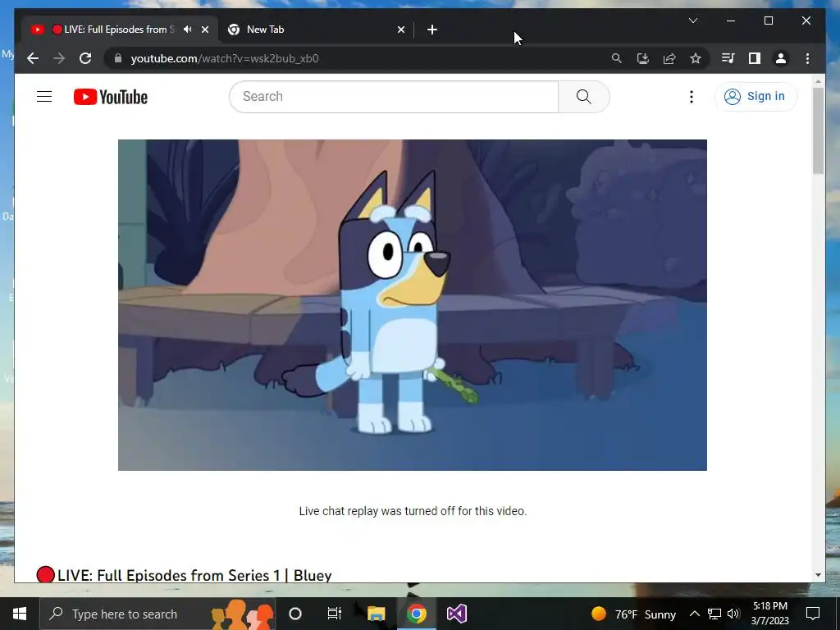Click the youtube.com address bar URL
This screenshot has width=840, height=630.
225,58
